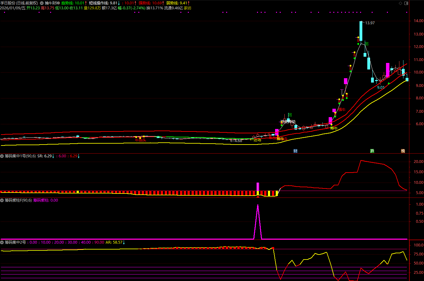Image resolution: width=424 pixels, height=281 pixels.
Task: Click the green 出 signal near 13.97 peak
Action: tap(367, 44)
